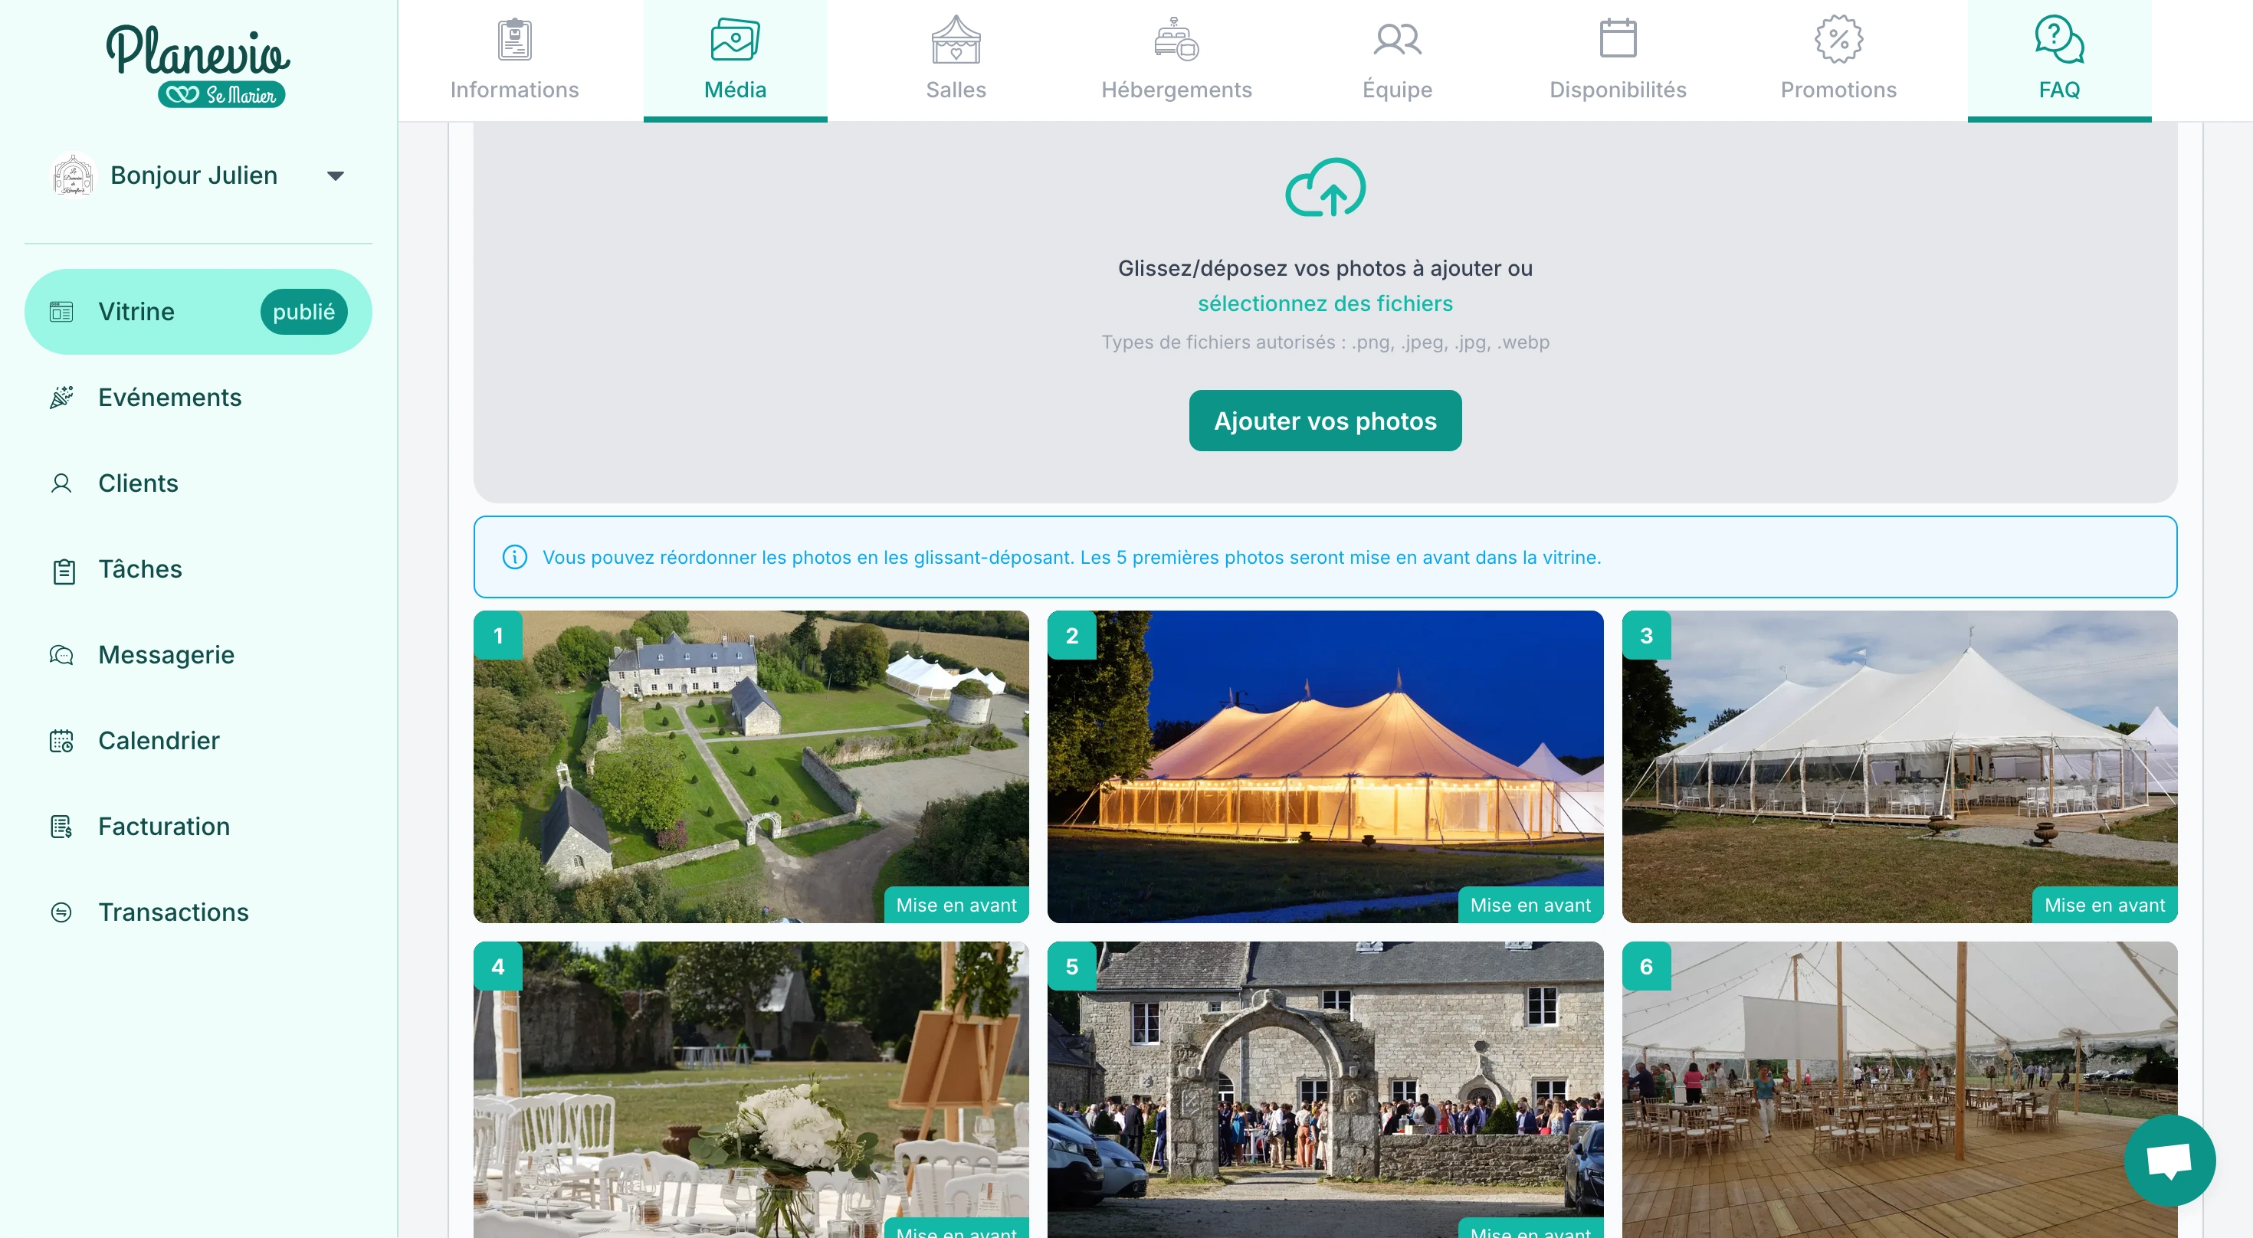Click the Transactions icon in sidebar
The image size is (2253, 1238).
point(61,912)
